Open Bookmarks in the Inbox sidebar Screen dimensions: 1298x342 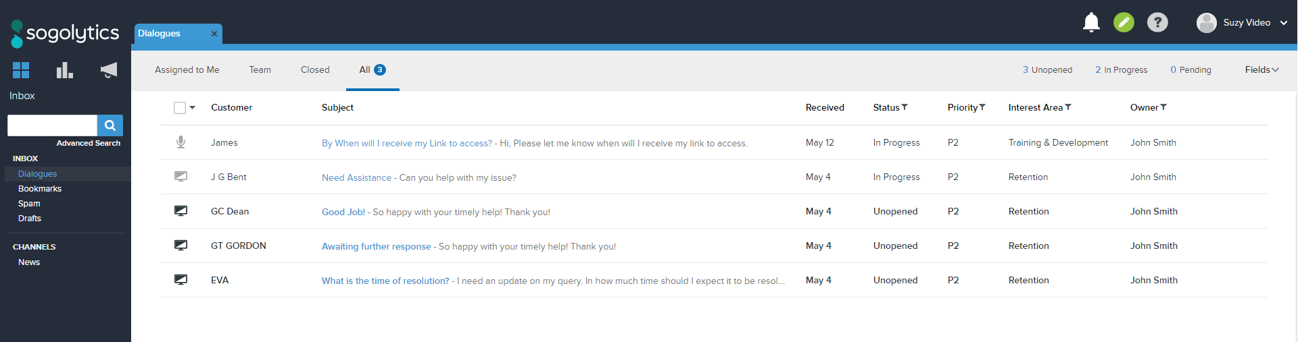coord(40,189)
